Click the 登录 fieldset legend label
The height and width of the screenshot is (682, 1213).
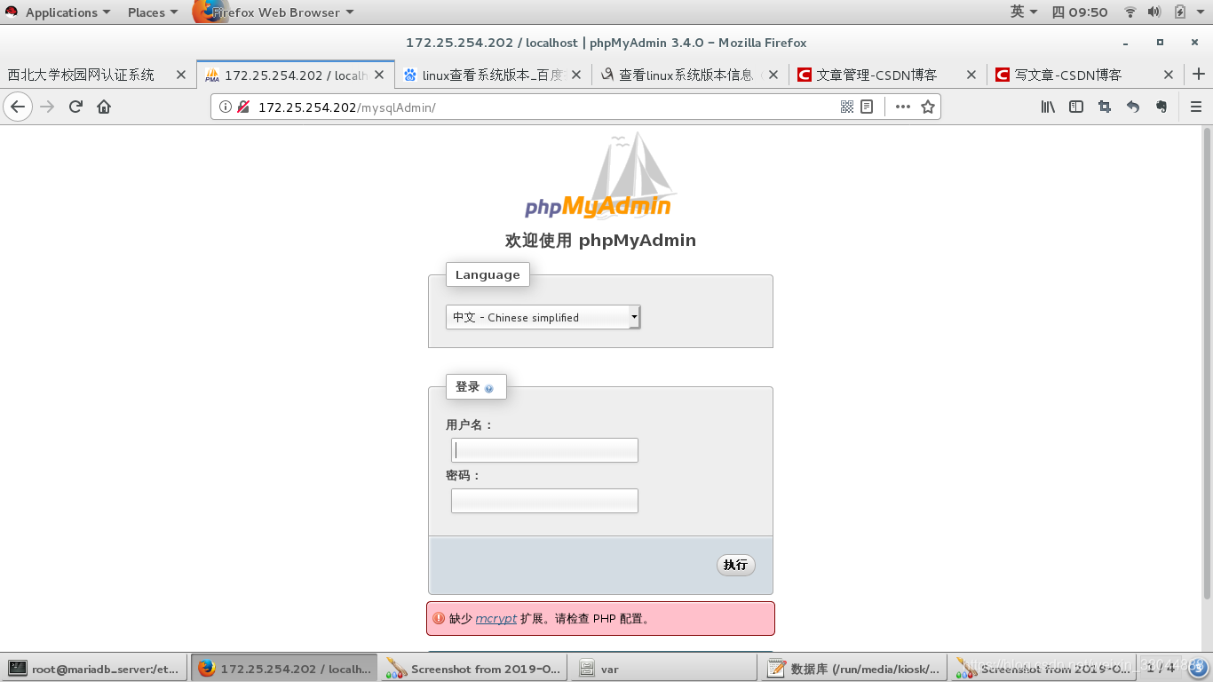(475, 386)
